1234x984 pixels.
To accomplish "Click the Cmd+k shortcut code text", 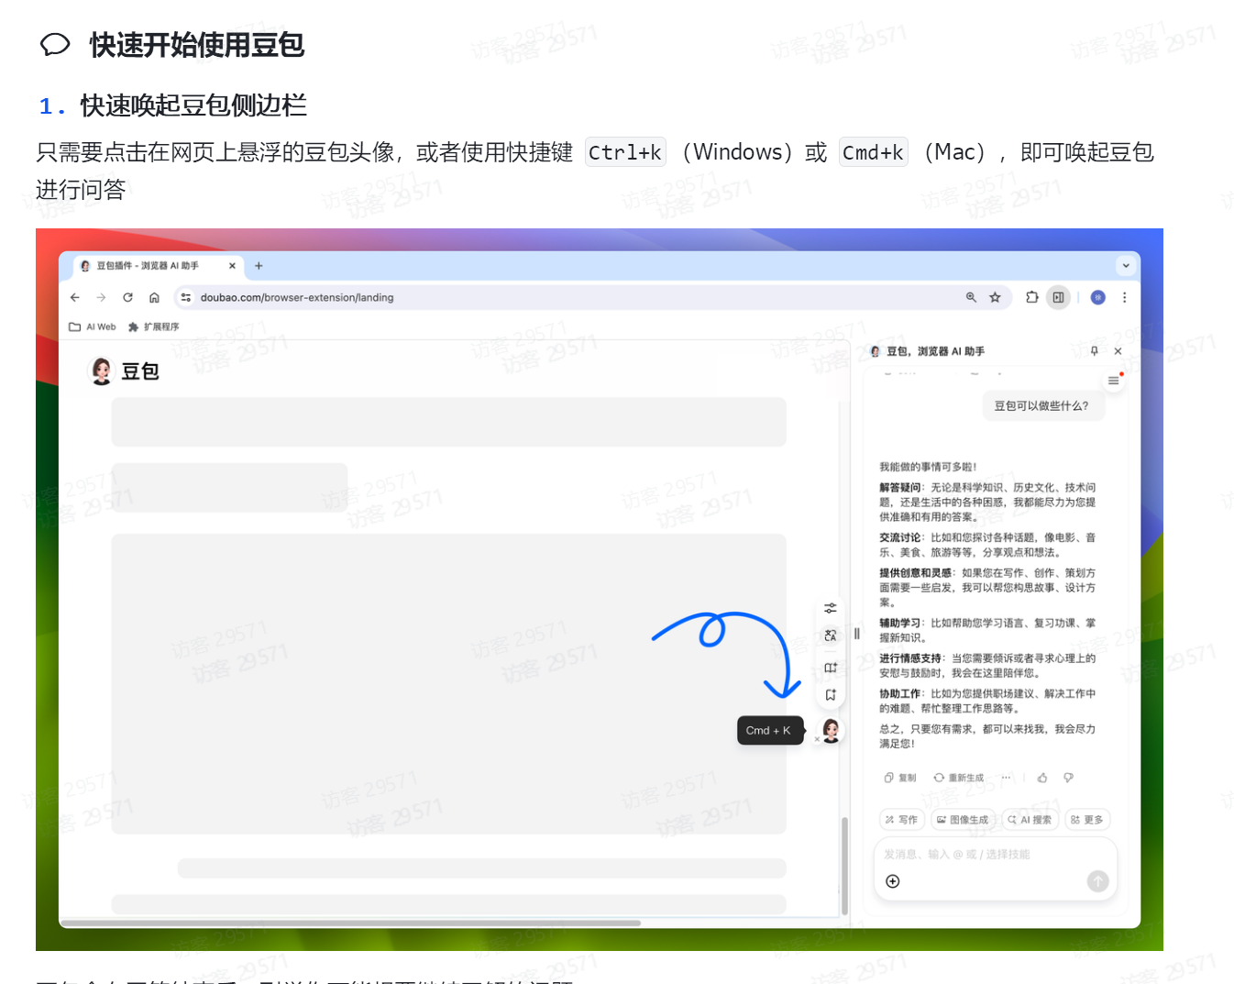I will pos(874,152).
